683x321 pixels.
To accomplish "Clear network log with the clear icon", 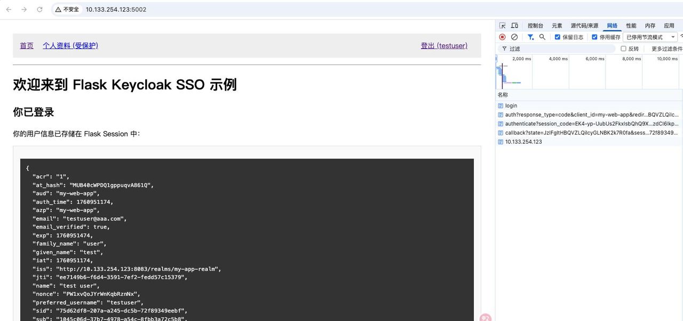I will (x=515, y=36).
